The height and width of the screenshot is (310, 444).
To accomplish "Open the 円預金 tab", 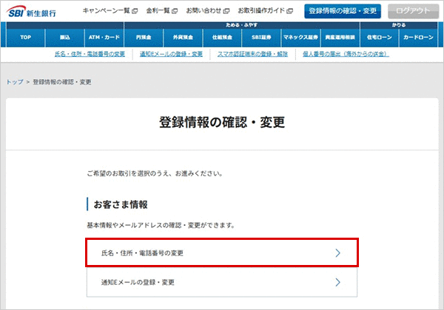I will 144,37.
